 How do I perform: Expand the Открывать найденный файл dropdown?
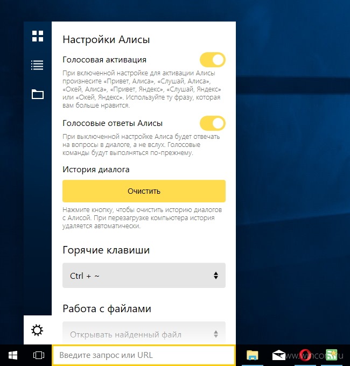[x=144, y=333]
